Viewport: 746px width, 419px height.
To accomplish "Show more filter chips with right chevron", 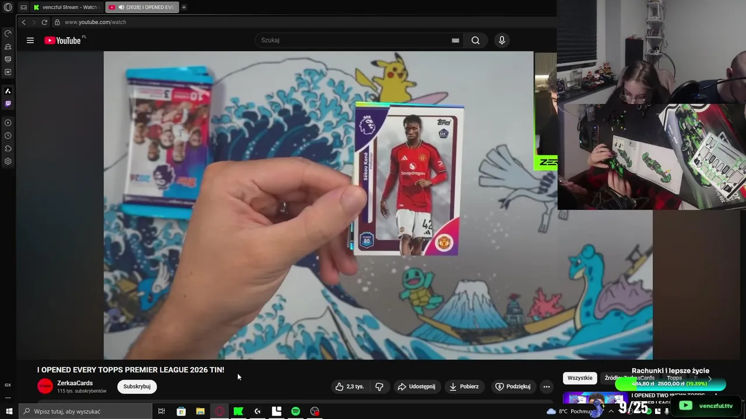I will coord(709,378).
